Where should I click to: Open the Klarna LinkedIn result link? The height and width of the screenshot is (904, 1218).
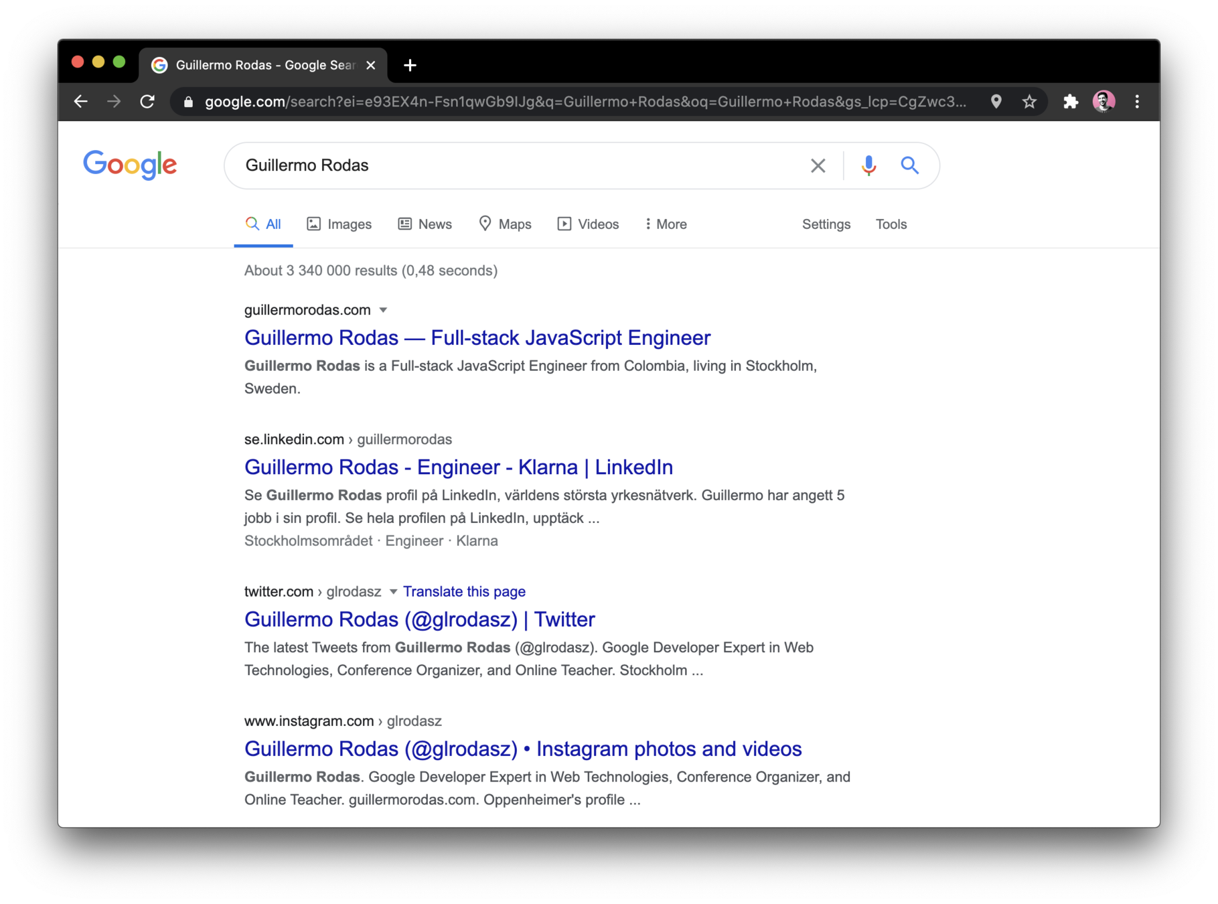pos(459,467)
